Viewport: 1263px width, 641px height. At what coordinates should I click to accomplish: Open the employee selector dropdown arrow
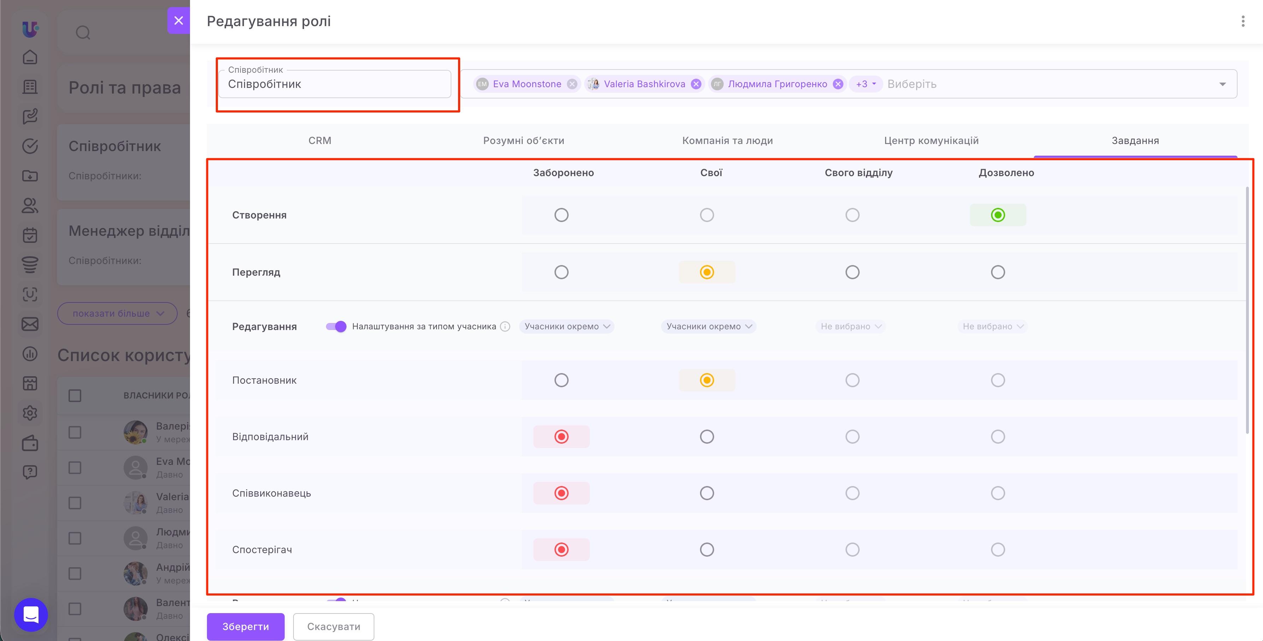pyautogui.click(x=1222, y=84)
